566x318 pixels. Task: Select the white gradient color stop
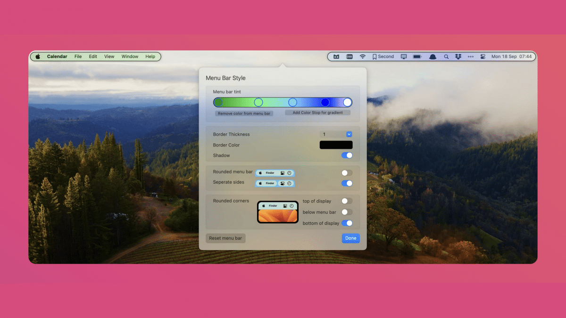click(347, 102)
